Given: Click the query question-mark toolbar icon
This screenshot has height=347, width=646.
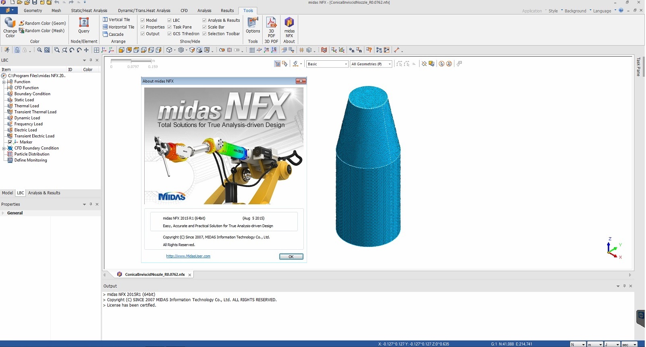Looking at the screenshot, I should [369, 50].
